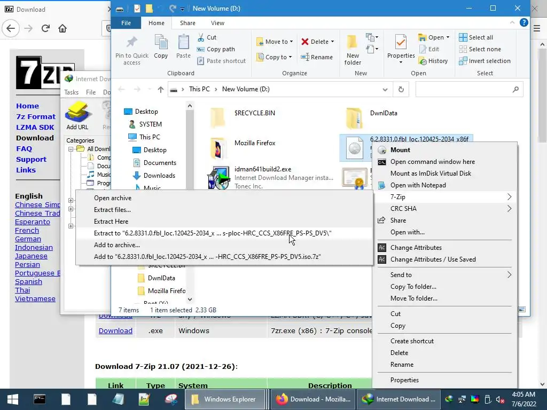Choose Extract to ISO-named folder

click(x=224, y=233)
